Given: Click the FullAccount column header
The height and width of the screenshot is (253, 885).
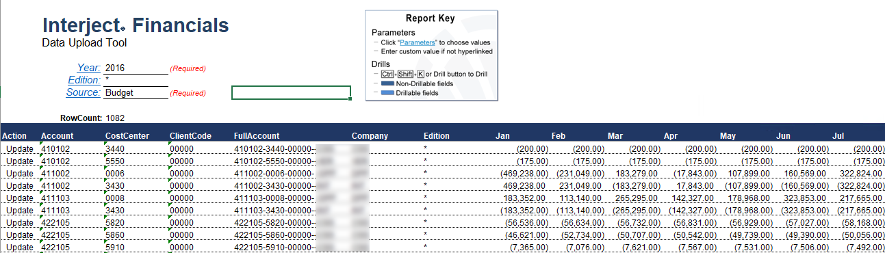Looking at the screenshot, I should [256, 136].
